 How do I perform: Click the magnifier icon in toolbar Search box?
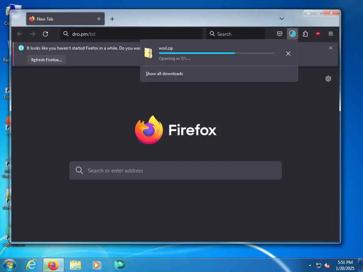(212, 34)
